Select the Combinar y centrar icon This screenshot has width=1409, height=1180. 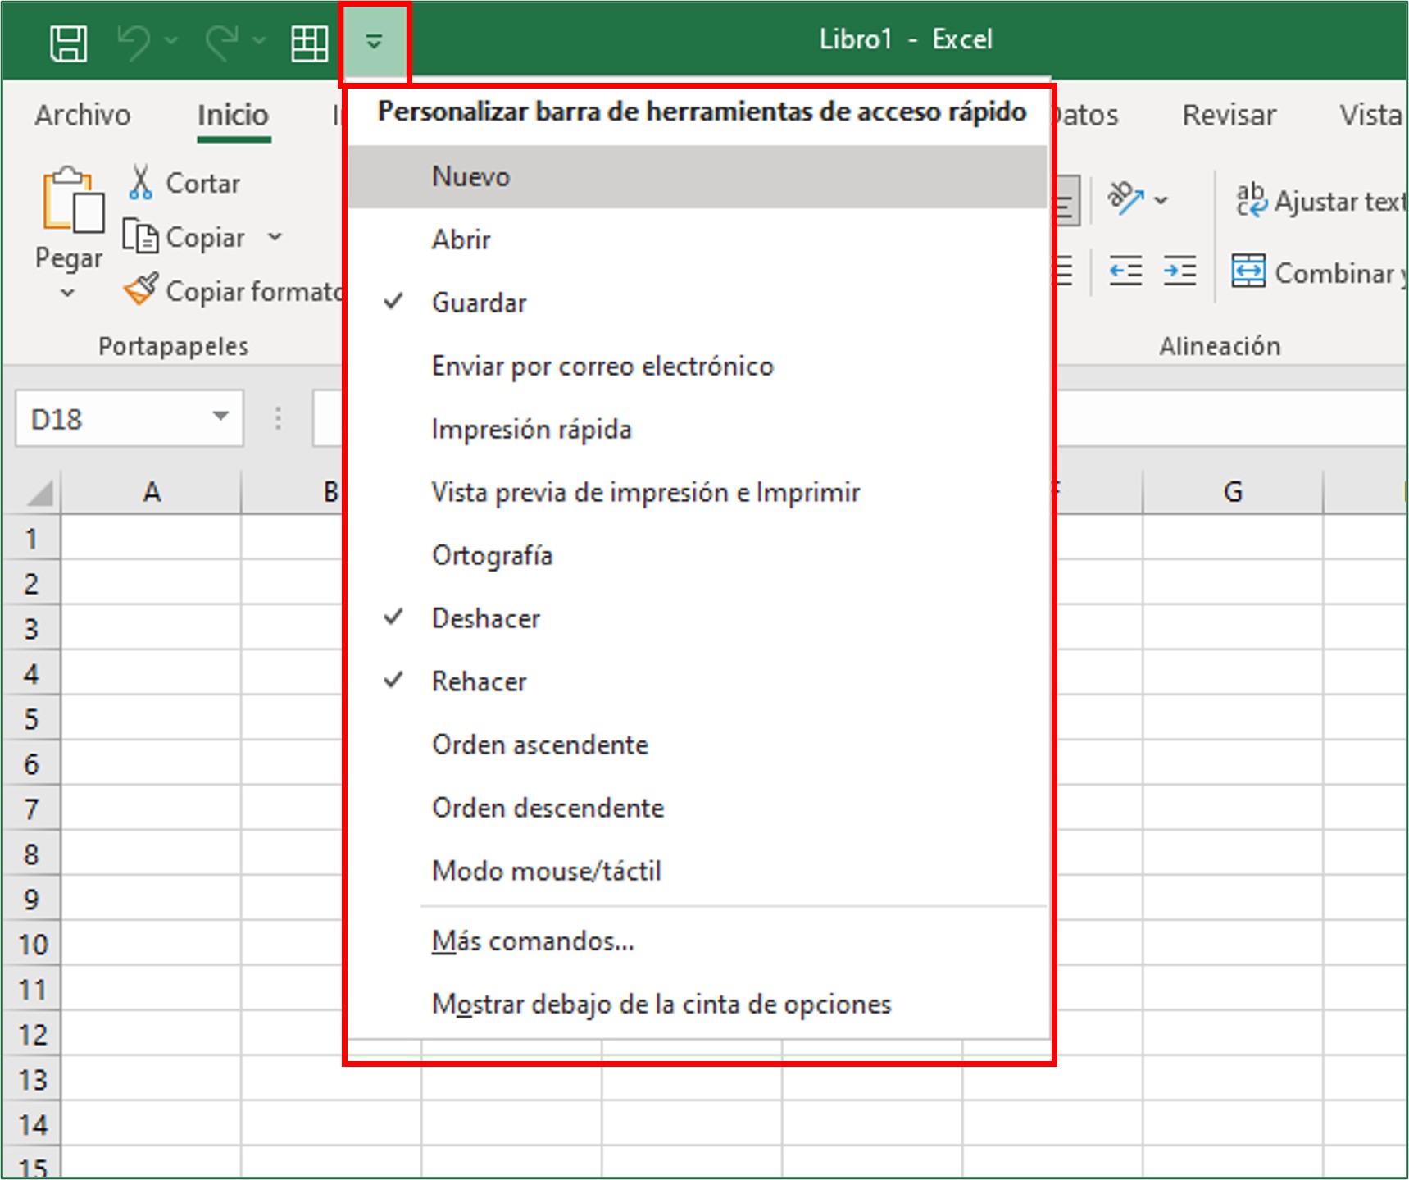click(x=1248, y=271)
